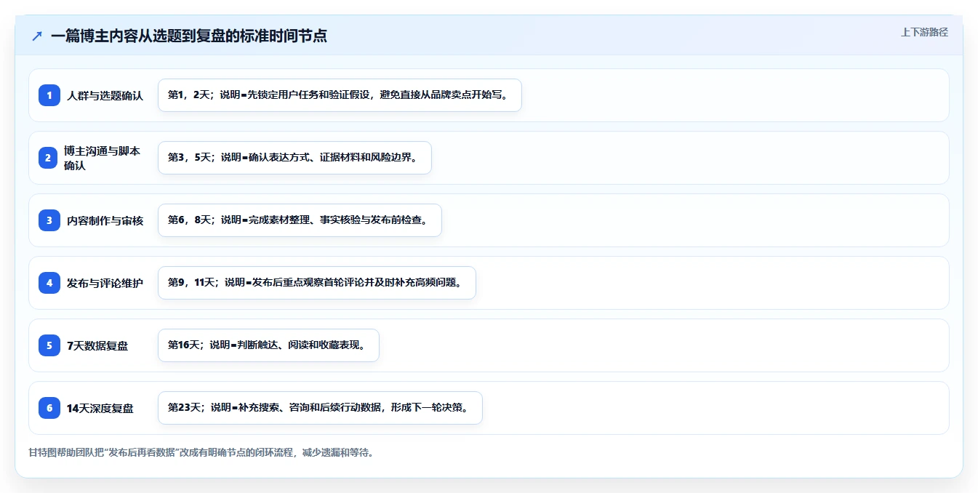Click step number badge 4

(x=49, y=283)
